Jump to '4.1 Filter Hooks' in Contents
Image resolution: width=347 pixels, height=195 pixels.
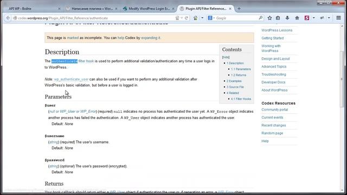click(x=241, y=99)
